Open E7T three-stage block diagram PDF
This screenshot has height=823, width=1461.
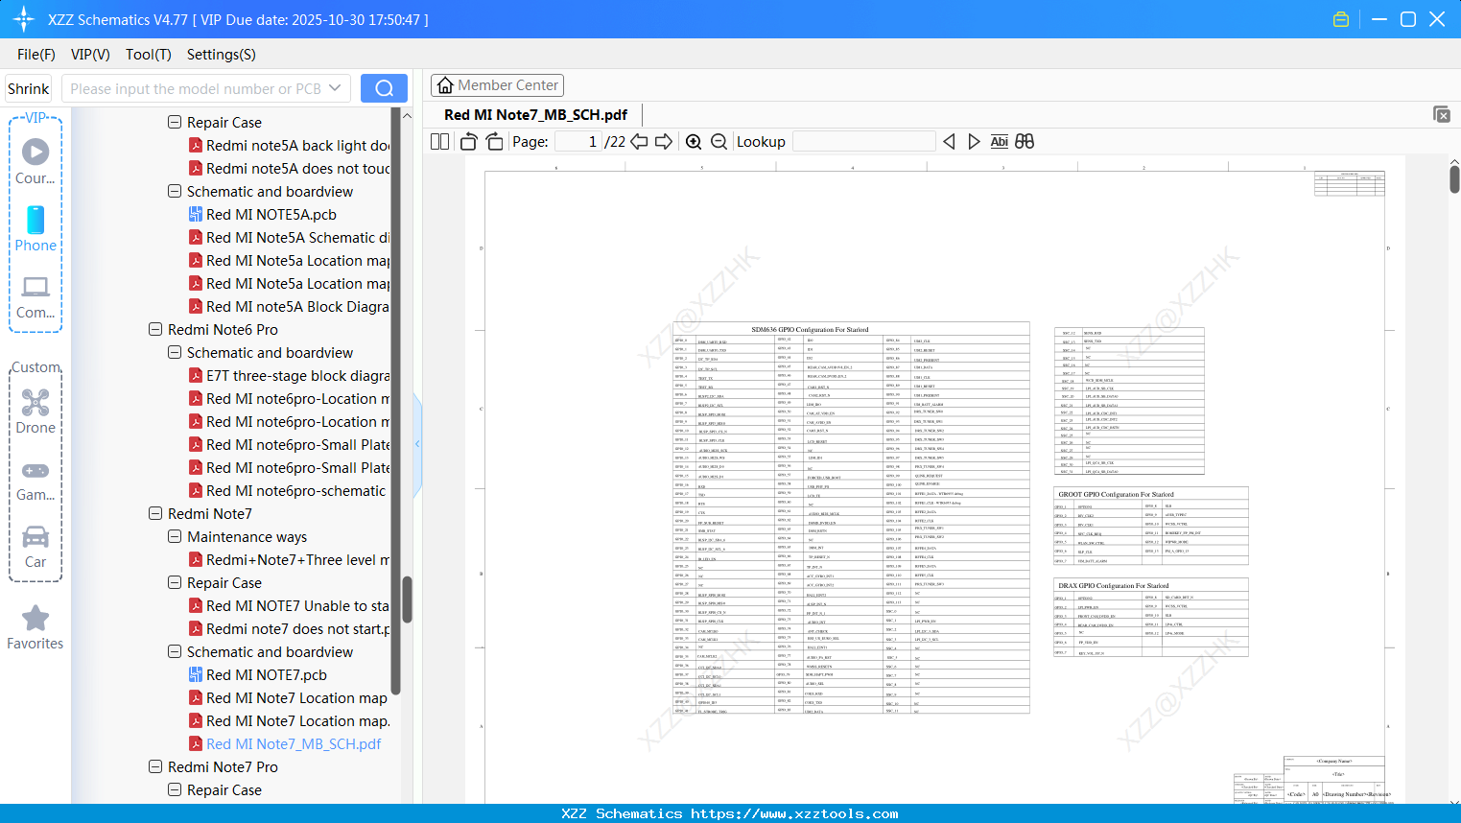pyautogui.click(x=289, y=375)
